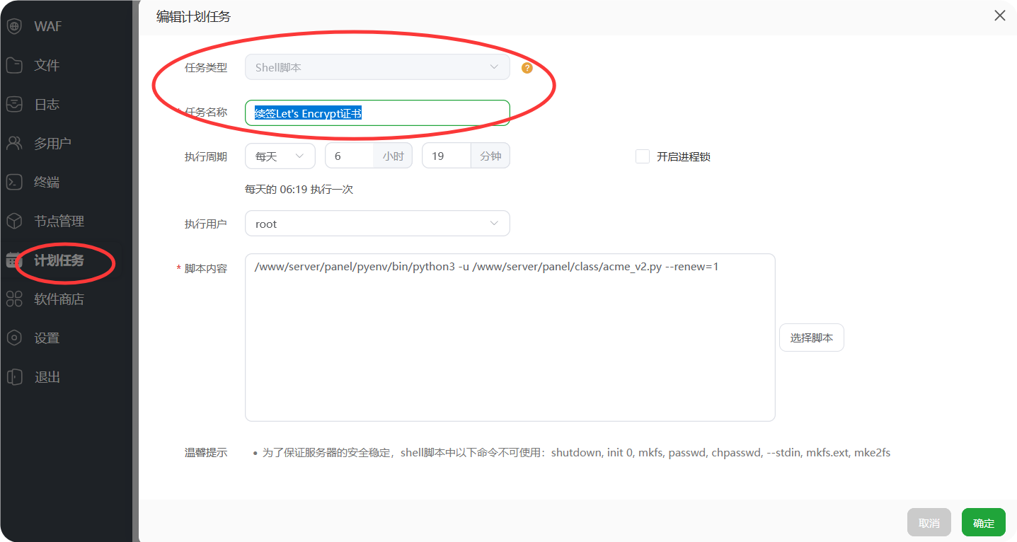
Task: Click the 退出 logout icon
Action: tap(14, 376)
